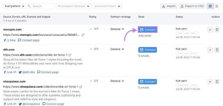Switch to table view icon
The image size is (223, 106).
tap(210, 6)
